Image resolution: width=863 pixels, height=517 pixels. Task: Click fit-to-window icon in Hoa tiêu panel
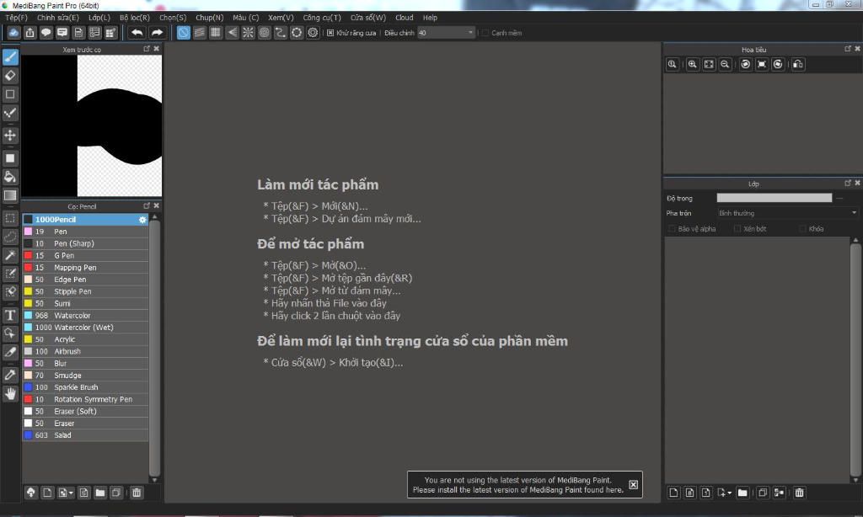(709, 64)
